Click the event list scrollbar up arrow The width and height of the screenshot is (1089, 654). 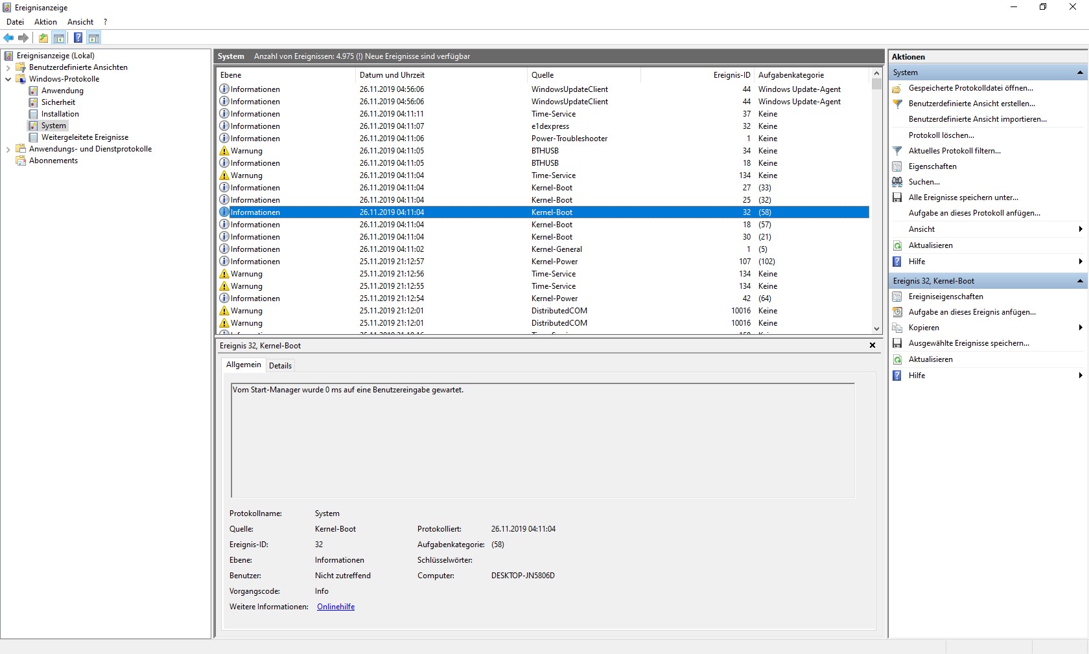tap(876, 73)
